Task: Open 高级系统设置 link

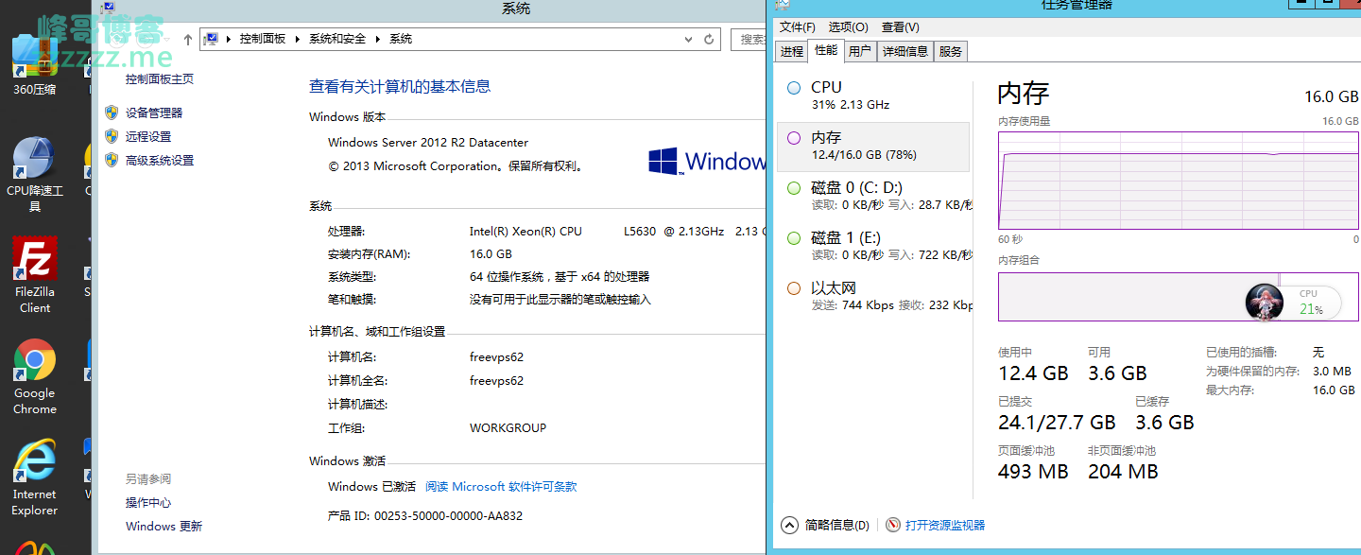Action: pyautogui.click(x=160, y=160)
